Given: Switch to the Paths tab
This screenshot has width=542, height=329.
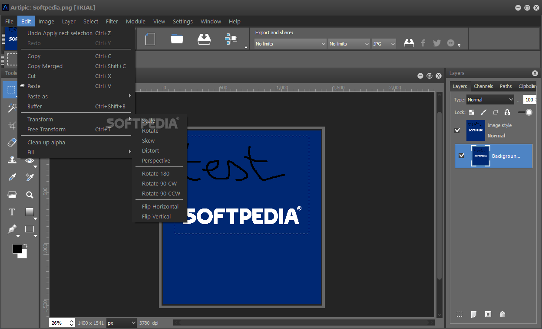Looking at the screenshot, I should click(x=506, y=86).
